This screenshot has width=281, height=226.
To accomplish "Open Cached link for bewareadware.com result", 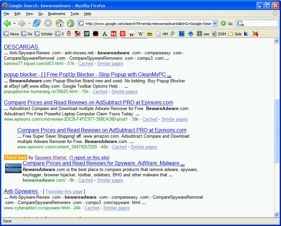I will tap(86, 180).
